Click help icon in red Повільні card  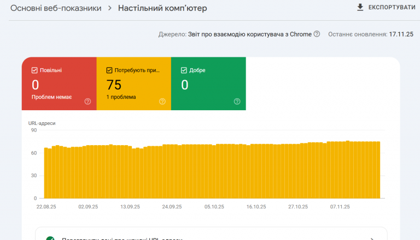click(87, 101)
